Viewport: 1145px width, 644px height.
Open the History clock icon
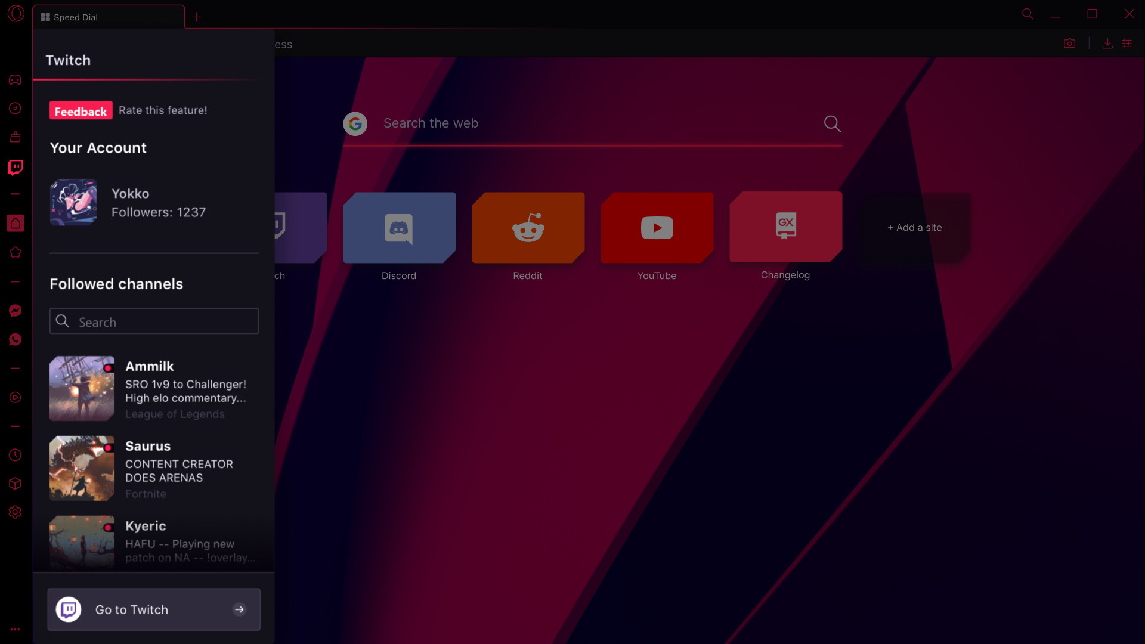(x=15, y=455)
